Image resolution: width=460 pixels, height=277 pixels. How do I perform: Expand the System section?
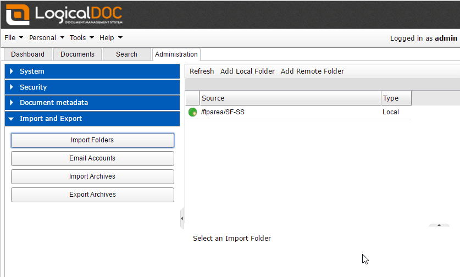click(92, 71)
